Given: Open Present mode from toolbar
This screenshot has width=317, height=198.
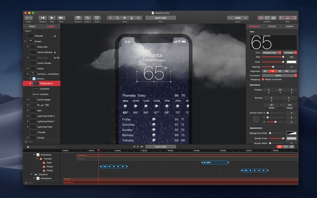Looking at the screenshot, I should coord(78,18).
